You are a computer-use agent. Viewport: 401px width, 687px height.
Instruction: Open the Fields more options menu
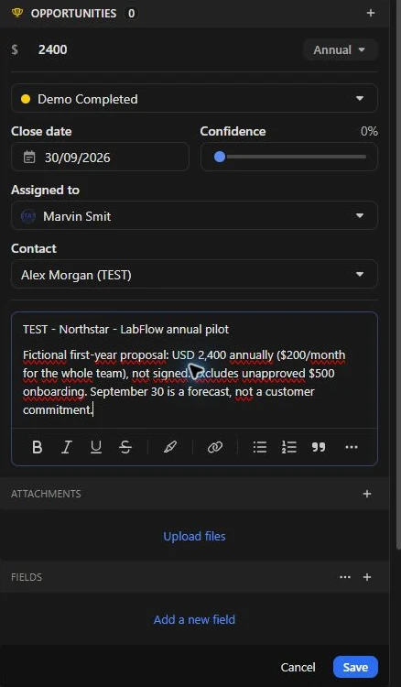[345, 577]
